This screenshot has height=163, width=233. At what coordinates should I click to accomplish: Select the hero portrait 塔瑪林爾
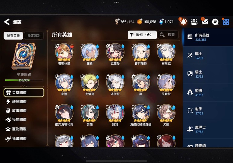[64, 53]
